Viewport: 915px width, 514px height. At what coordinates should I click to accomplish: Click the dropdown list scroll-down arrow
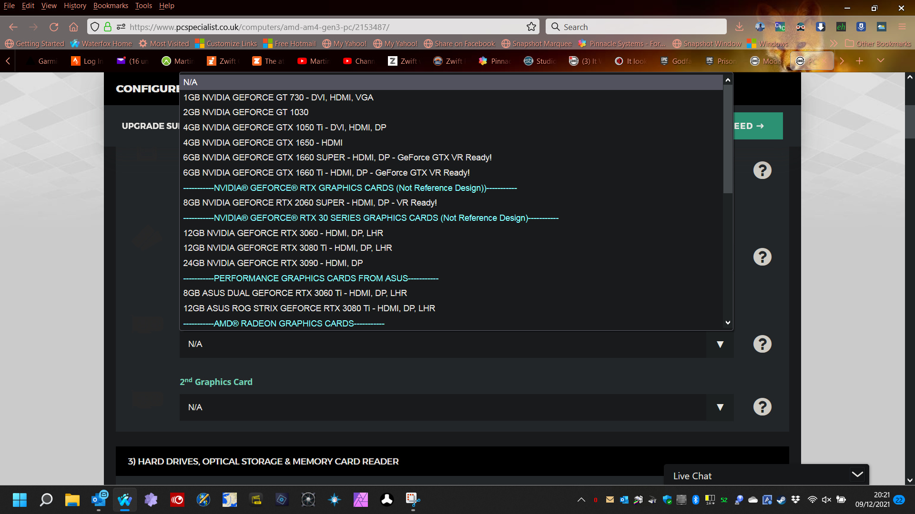728,323
